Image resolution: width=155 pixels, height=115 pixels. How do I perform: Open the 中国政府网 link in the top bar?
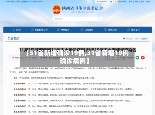tap(10, 2)
